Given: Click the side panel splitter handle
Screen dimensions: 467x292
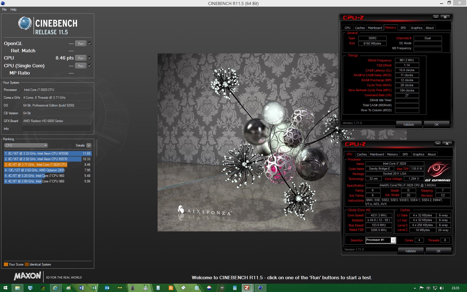Looking at the screenshot, I should coord(96,148).
